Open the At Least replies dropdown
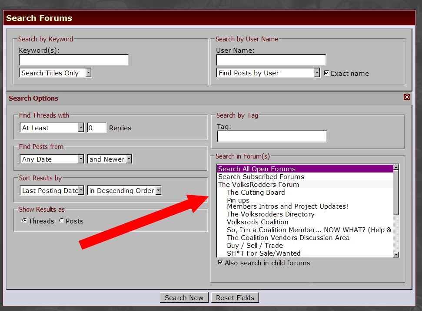Screen dimensions: 422x311 (52, 128)
